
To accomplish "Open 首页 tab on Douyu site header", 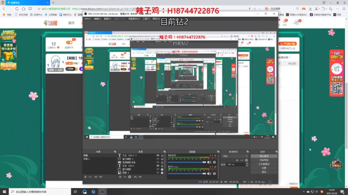I will 71,23.
